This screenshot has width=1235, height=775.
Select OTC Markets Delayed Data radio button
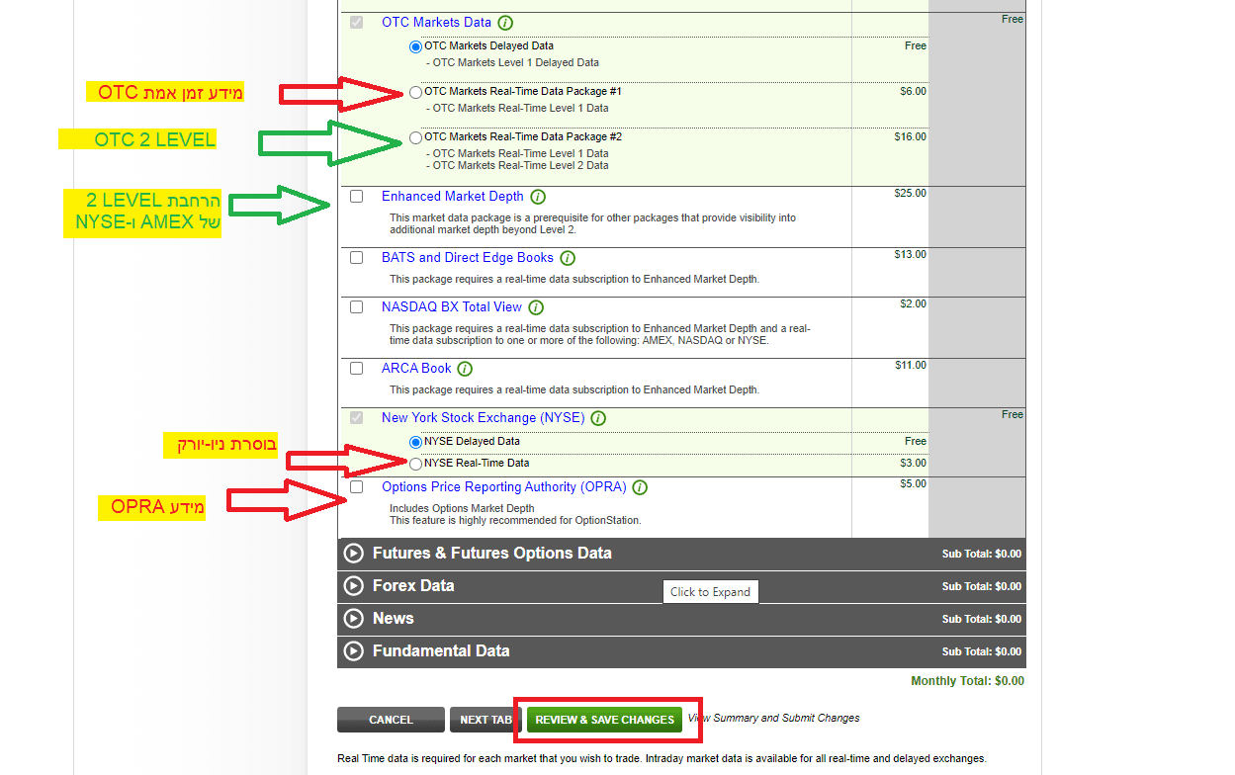415,46
